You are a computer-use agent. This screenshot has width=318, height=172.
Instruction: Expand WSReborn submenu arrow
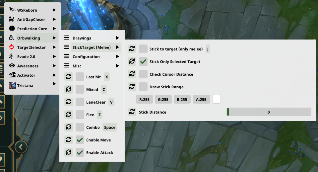54,10
